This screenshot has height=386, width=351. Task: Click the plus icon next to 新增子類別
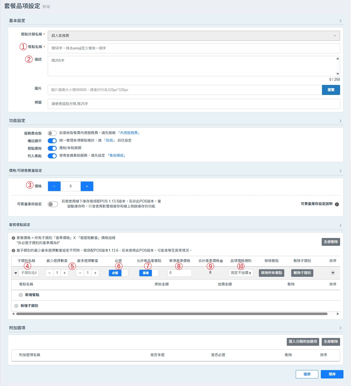(16, 306)
